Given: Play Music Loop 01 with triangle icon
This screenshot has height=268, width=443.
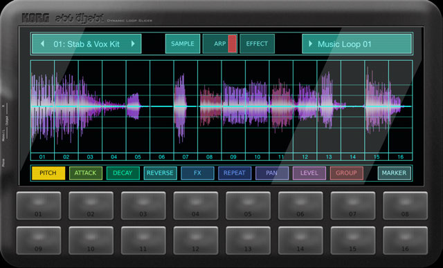Looking at the screenshot, I should [x=310, y=44].
